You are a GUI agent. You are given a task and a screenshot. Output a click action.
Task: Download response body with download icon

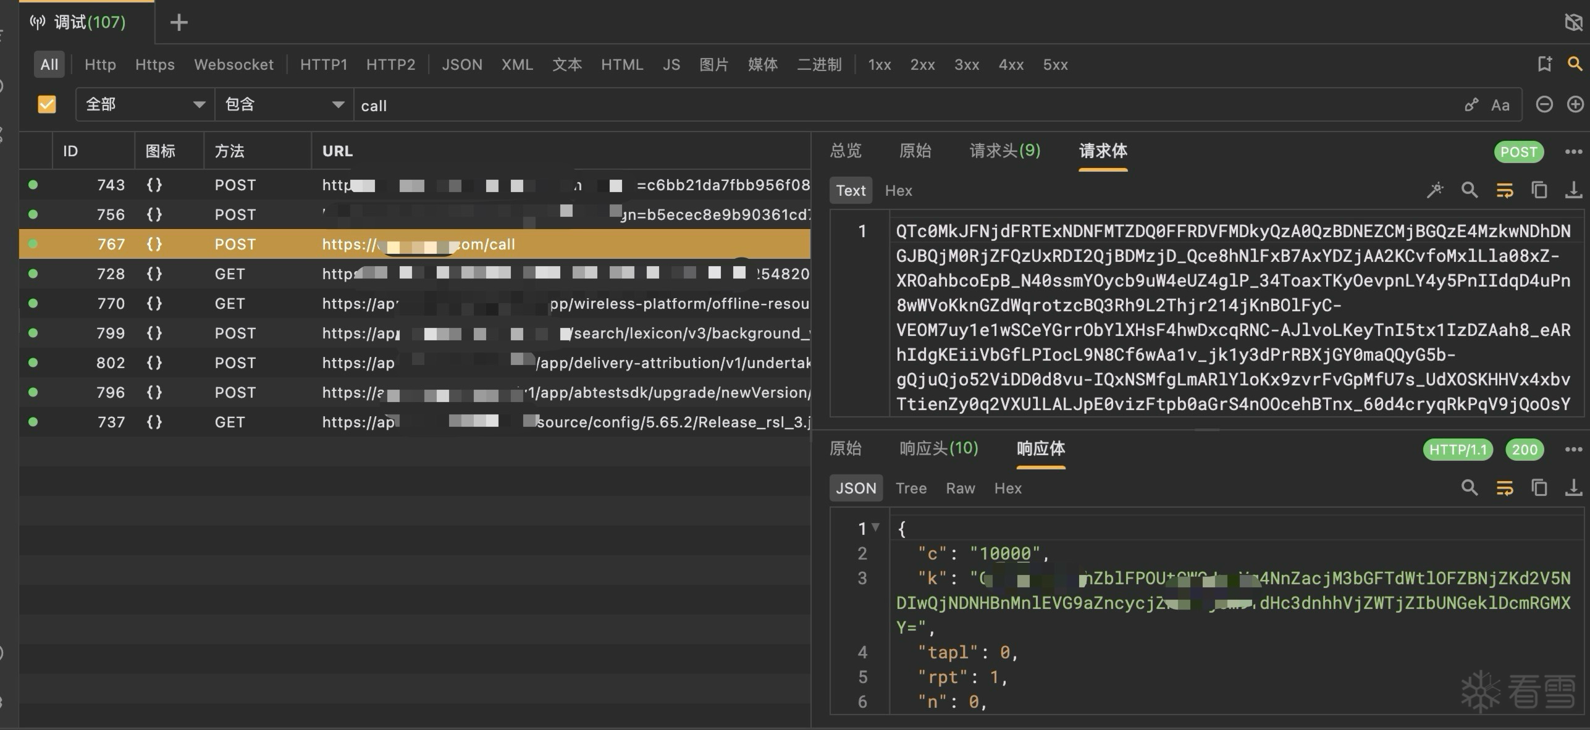[1573, 488]
